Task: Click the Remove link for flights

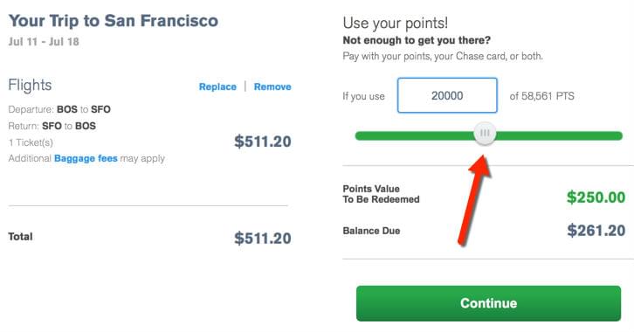Action: (272, 86)
